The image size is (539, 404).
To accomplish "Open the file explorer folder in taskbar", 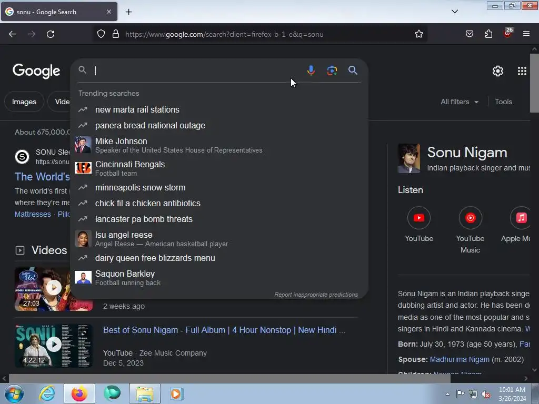I will (x=145, y=393).
